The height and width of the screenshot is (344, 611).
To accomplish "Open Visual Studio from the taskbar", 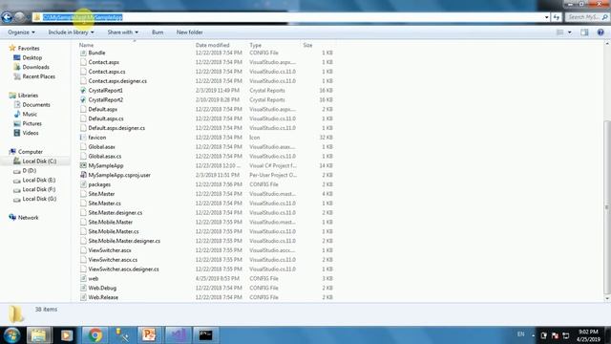I will click(179, 335).
